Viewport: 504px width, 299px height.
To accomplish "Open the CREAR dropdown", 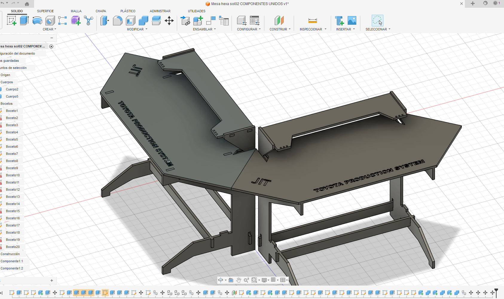I will 49,29.
